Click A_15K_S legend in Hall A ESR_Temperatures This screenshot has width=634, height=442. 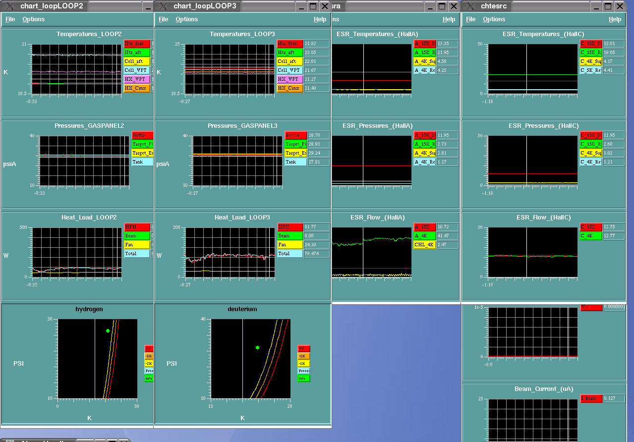[x=425, y=44]
